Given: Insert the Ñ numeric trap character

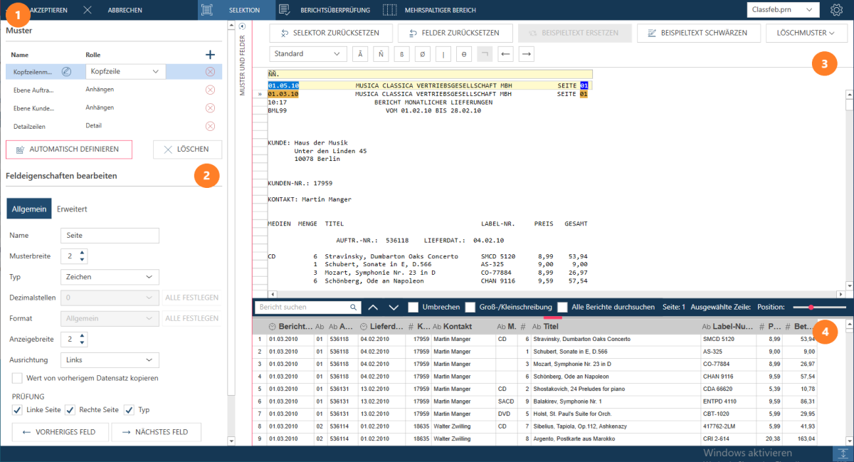Looking at the screenshot, I should click(x=382, y=54).
